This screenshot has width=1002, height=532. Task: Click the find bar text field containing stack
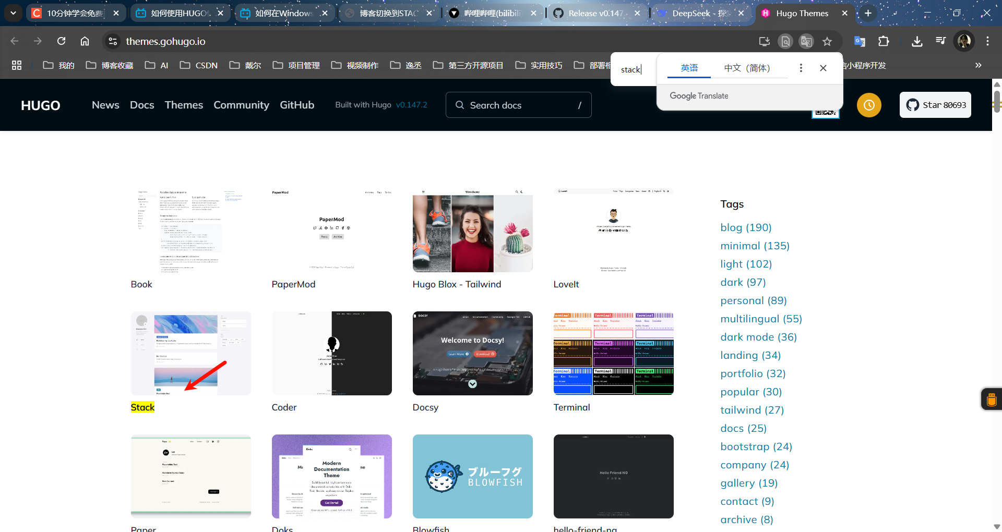(634, 69)
